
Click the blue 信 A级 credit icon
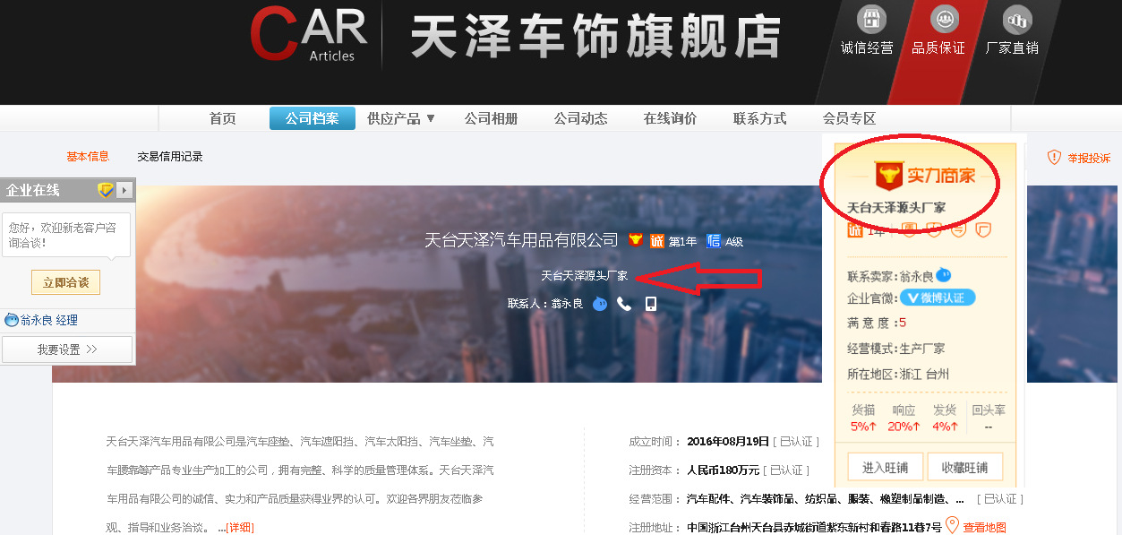tap(714, 240)
